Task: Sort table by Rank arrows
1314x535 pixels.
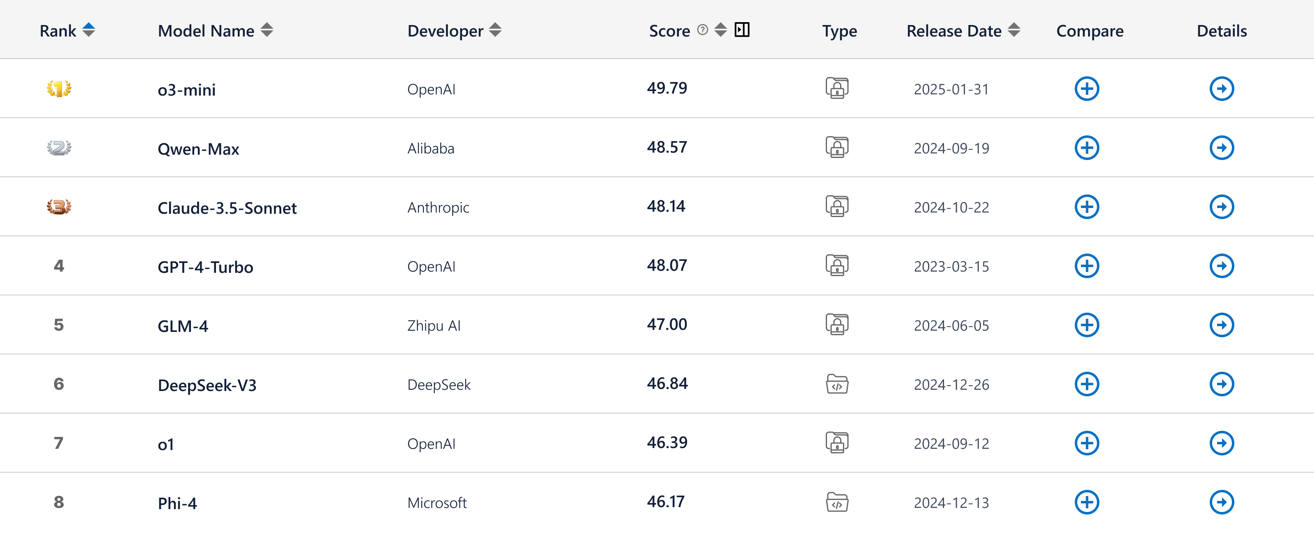Action: (89, 30)
